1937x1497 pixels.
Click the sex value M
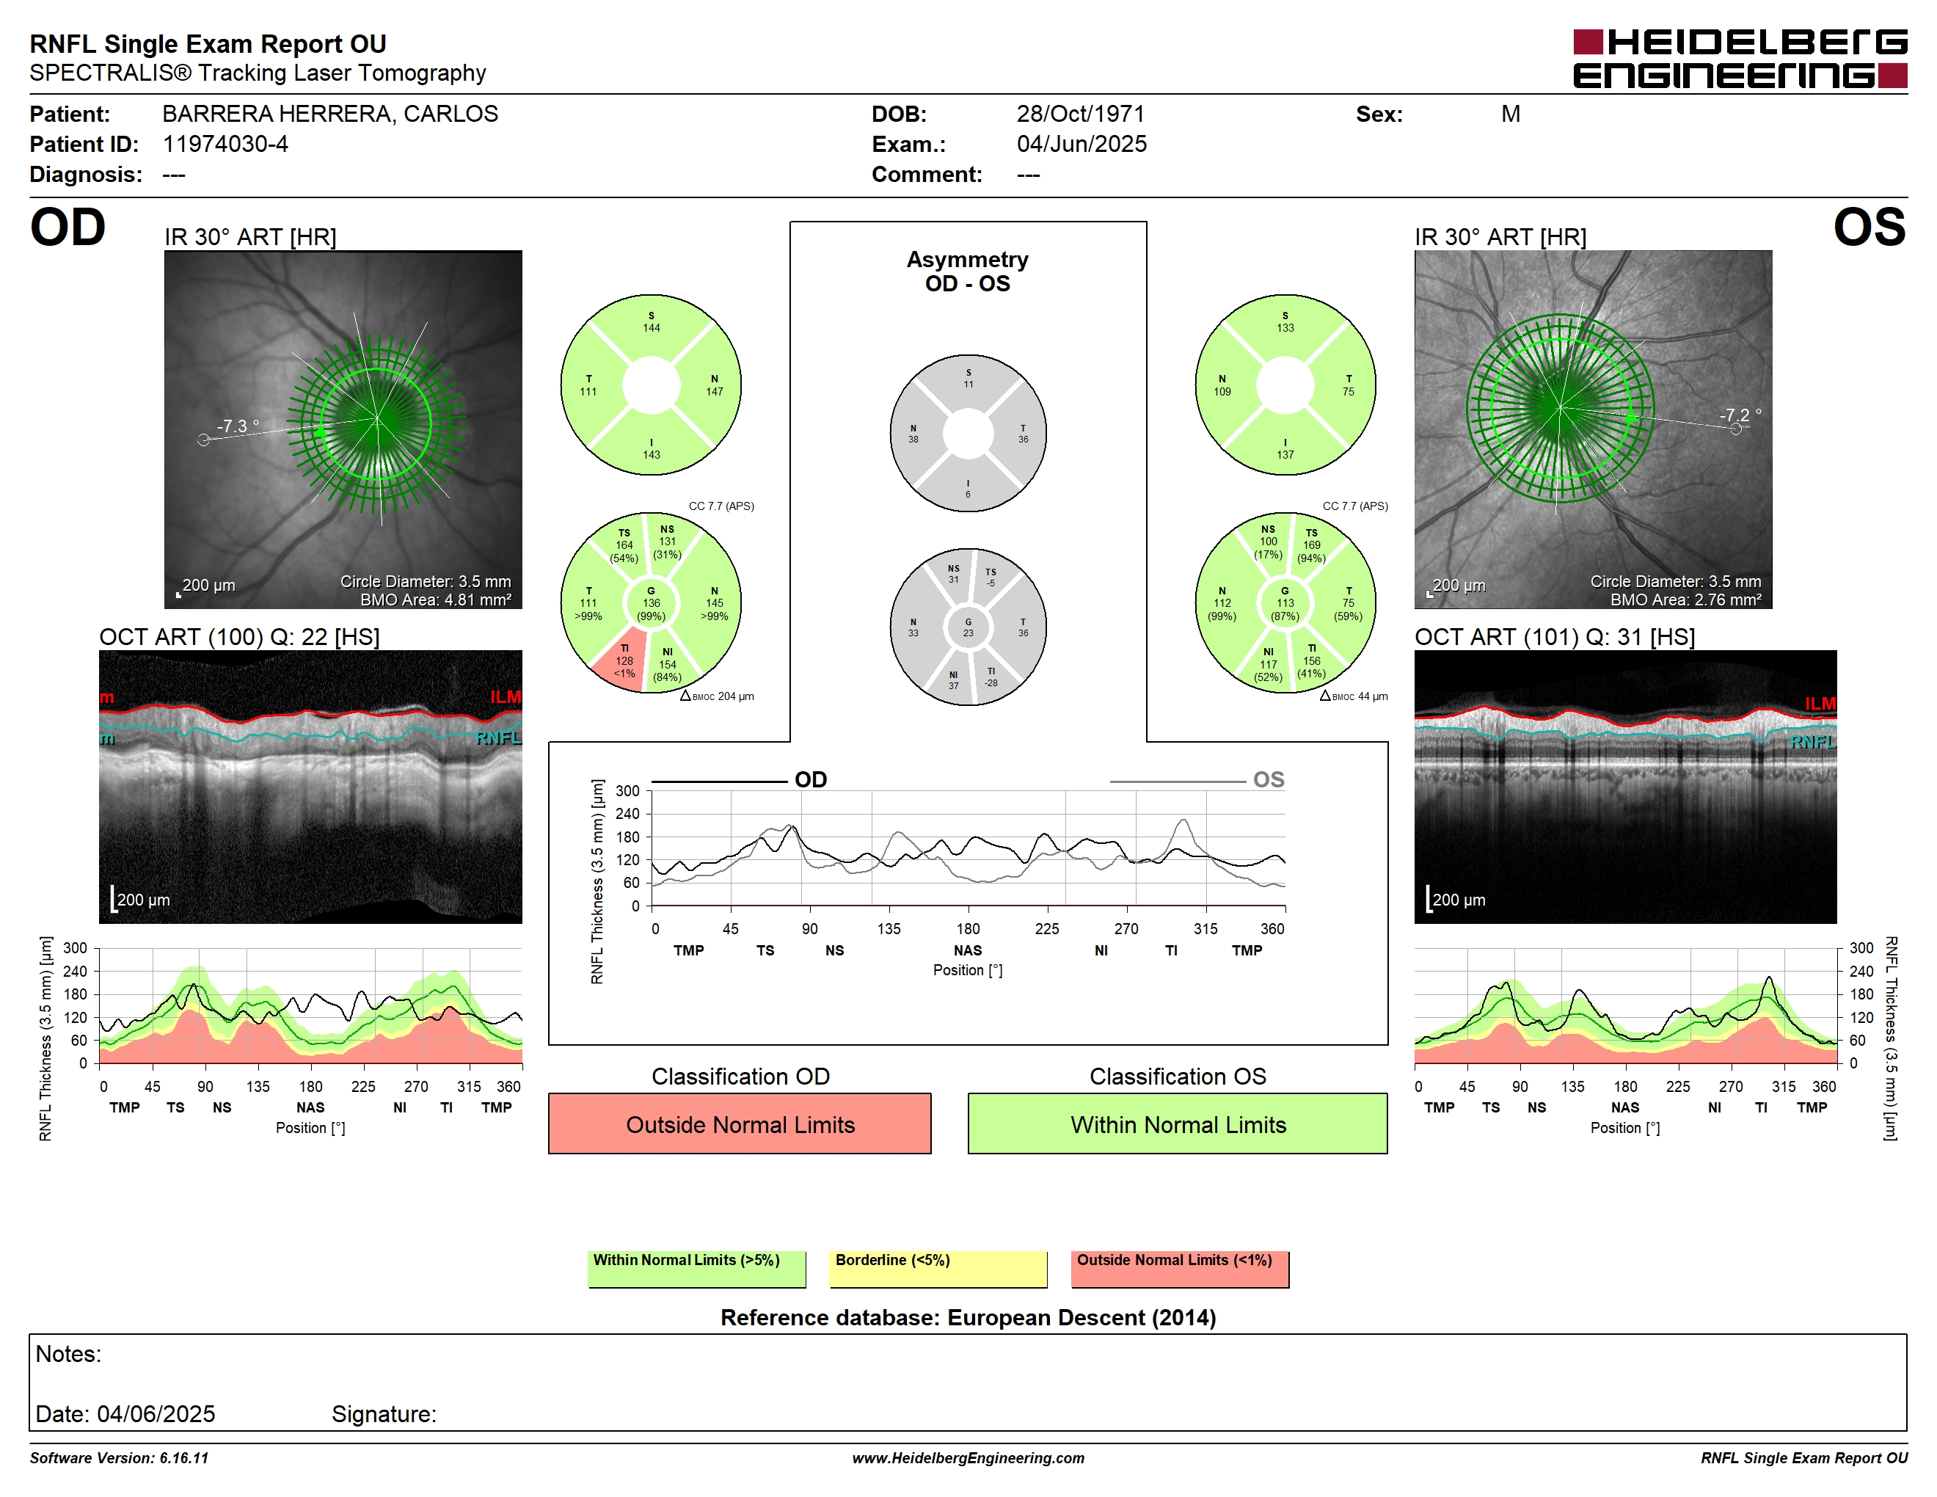tap(1511, 114)
